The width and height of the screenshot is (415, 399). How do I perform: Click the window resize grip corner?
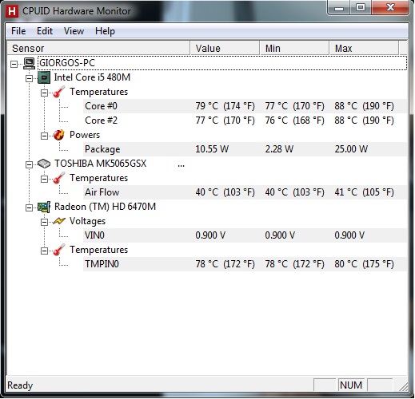click(405, 387)
